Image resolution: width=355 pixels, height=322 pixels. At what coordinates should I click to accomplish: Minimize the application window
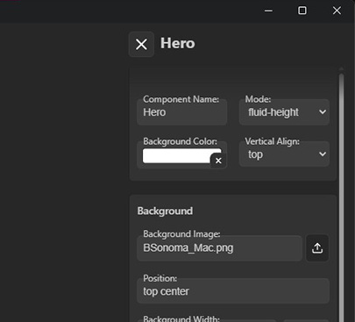[x=268, y=11]
